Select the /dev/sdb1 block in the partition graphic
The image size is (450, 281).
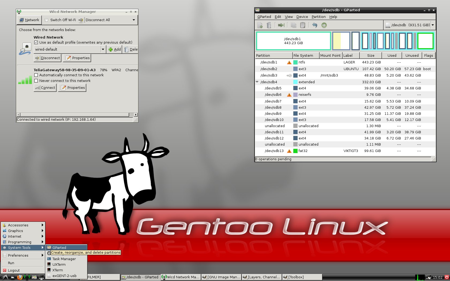coord(294,41)
